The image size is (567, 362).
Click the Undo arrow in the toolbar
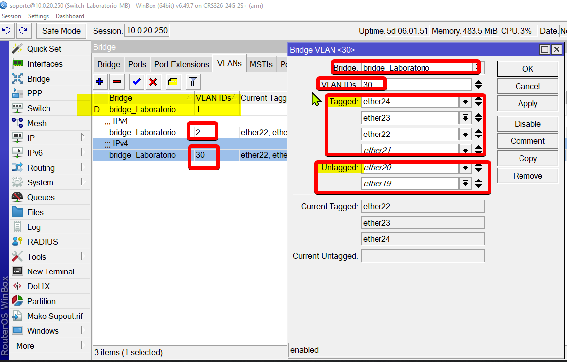pyautogui.click(x=7, y=31)
